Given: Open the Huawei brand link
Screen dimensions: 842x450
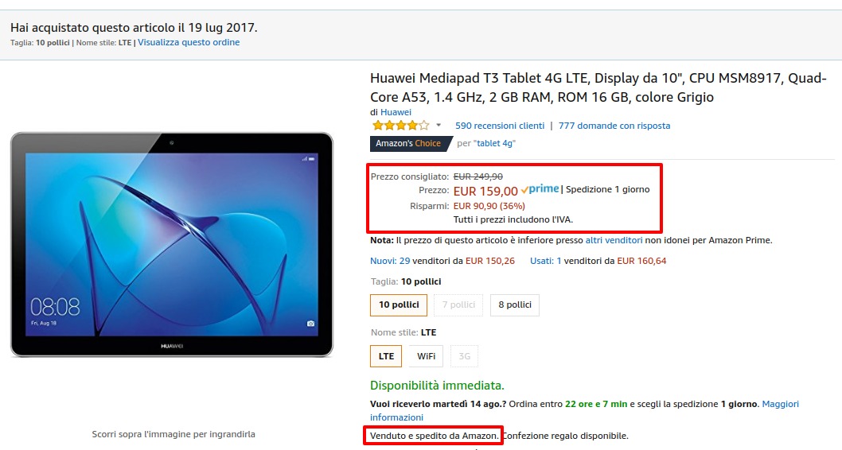Looking at the screenshot, I should (x=396, y=112).
